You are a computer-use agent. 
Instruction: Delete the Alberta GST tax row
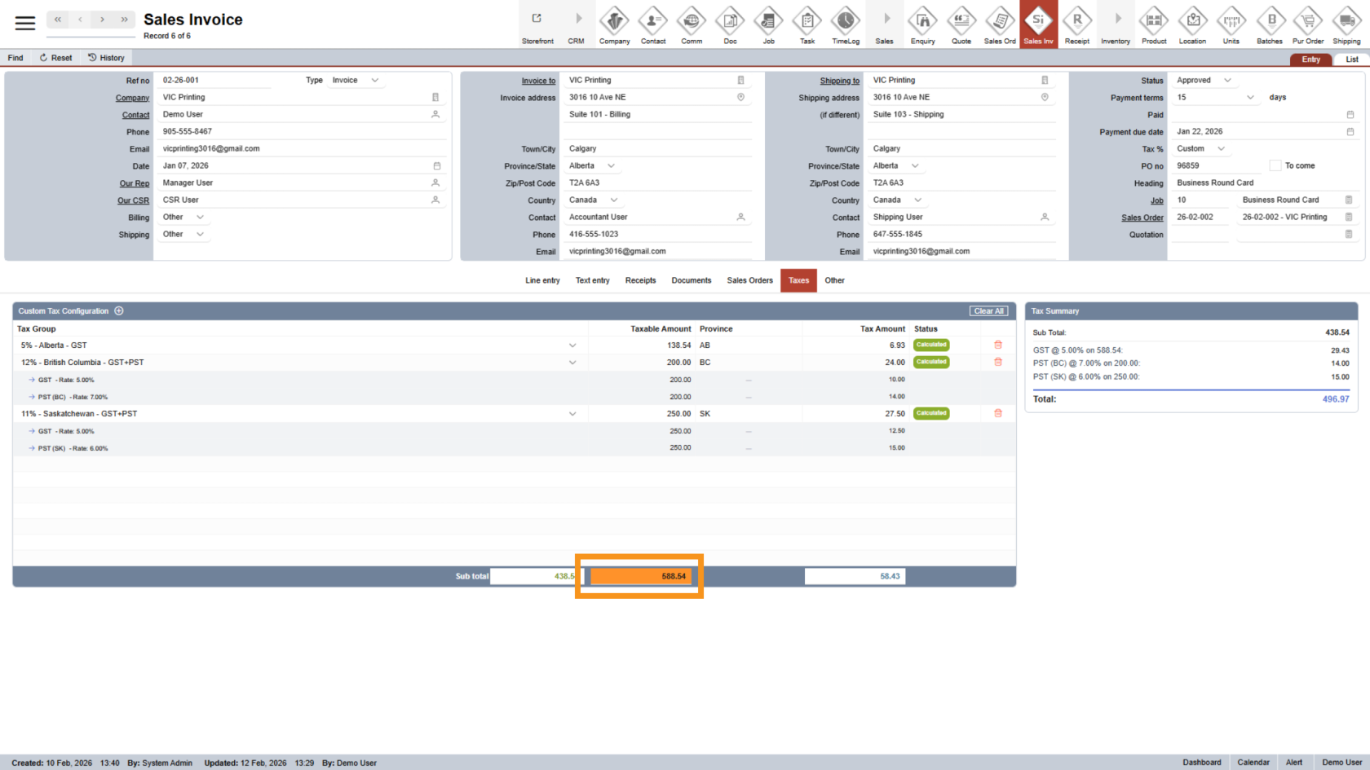click(997, 345)
